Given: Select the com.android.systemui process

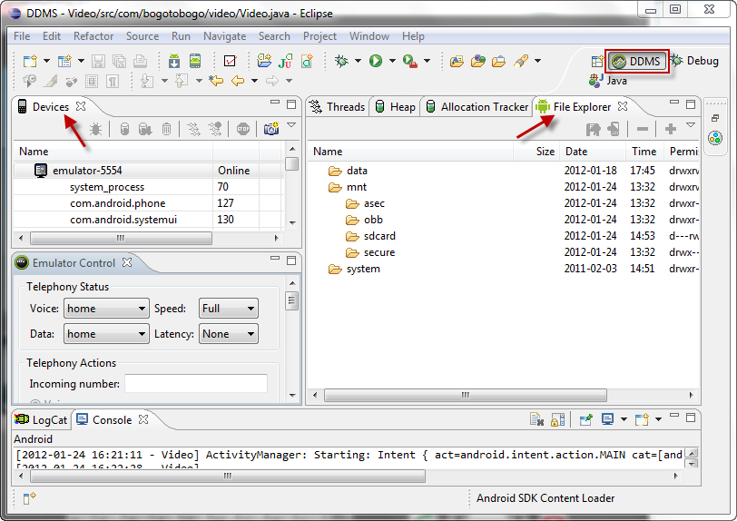Looking at the screenshot, I should (x=149, y=220).
